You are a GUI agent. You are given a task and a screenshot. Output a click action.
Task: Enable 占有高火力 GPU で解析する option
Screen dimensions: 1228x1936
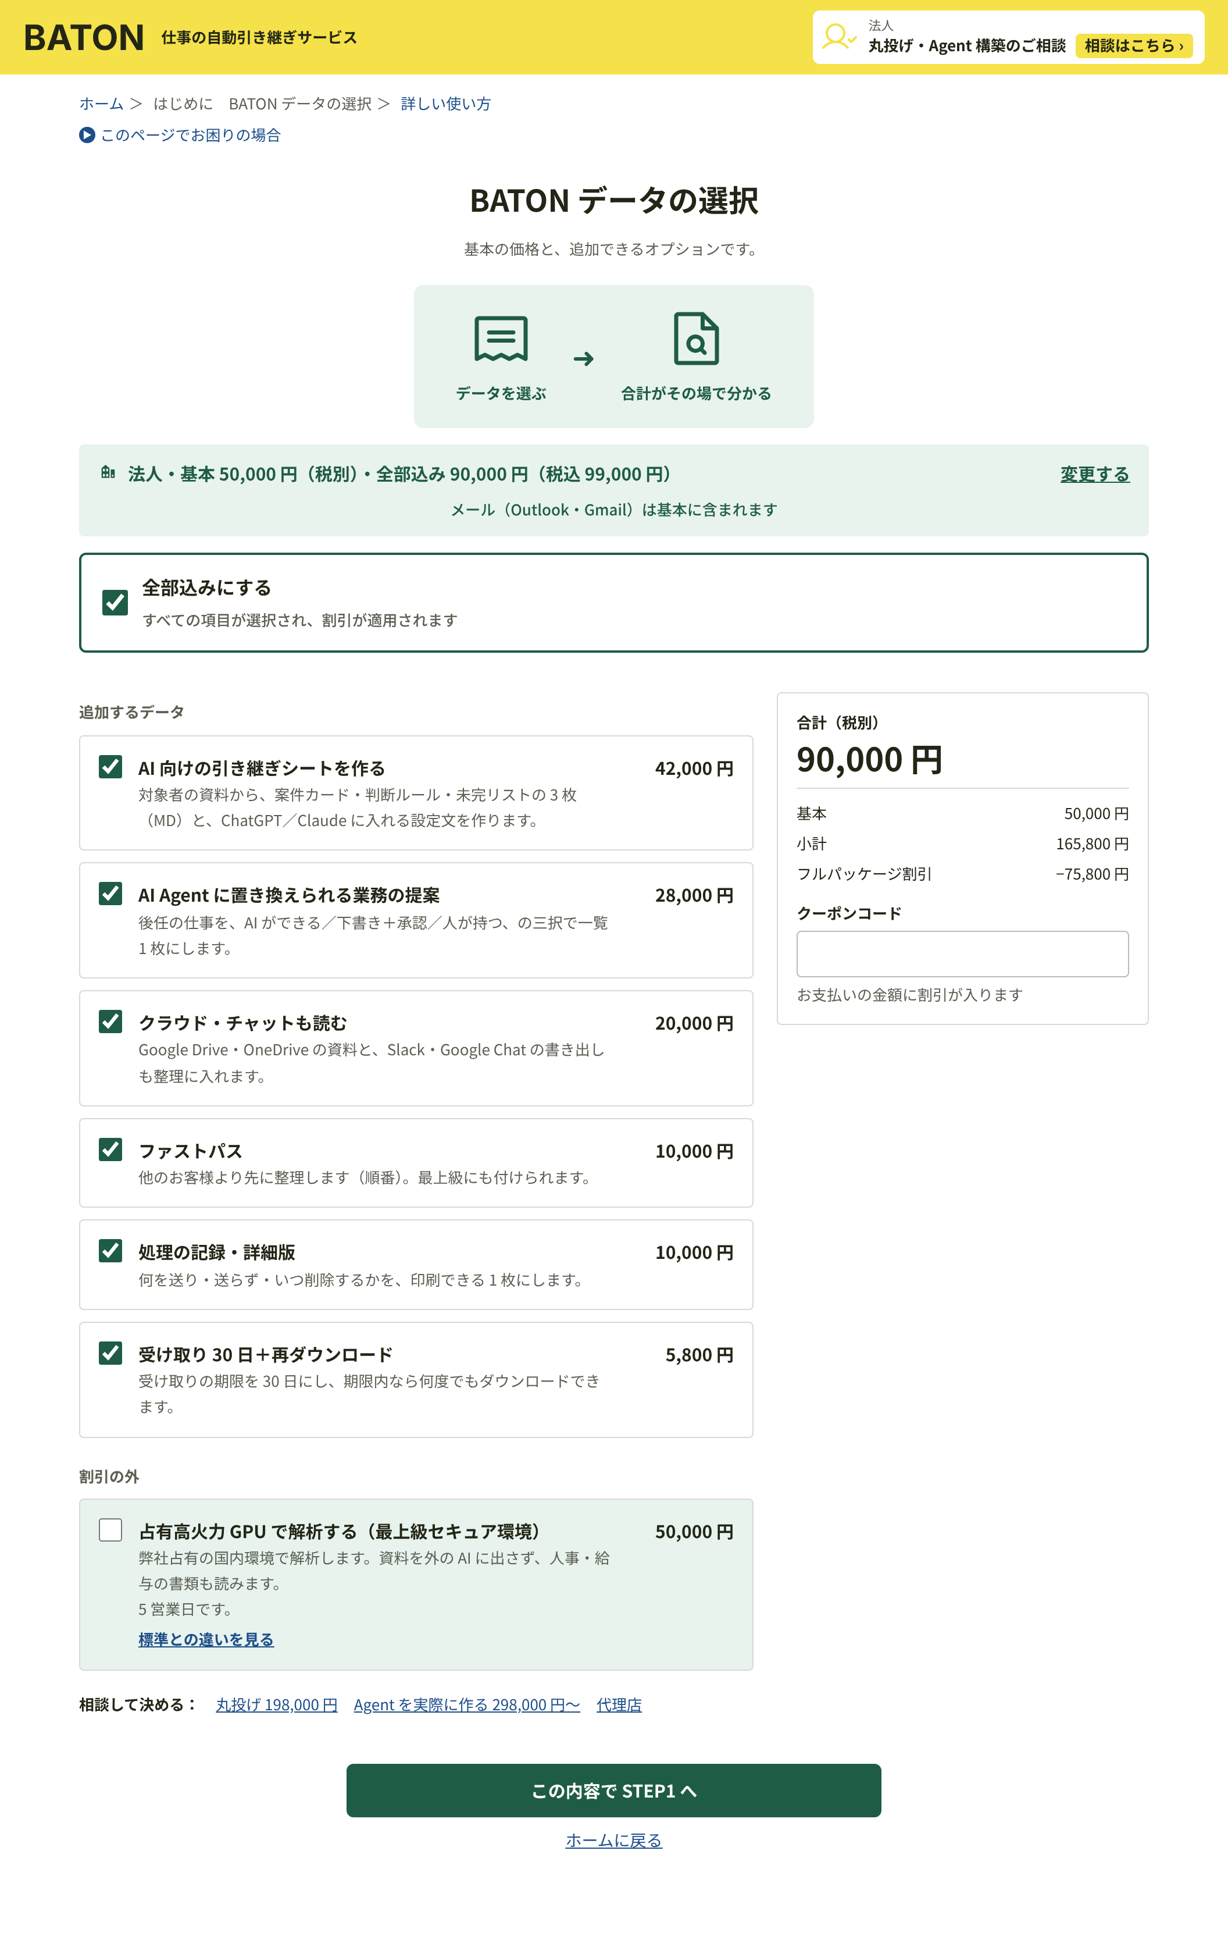pos(110,1530)
